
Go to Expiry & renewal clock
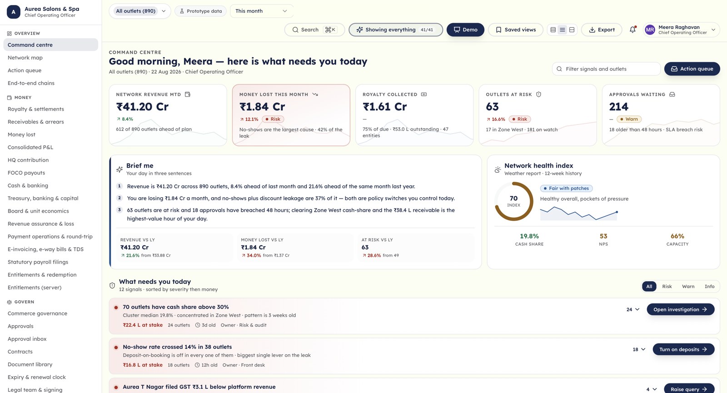(x=50, y=377)
